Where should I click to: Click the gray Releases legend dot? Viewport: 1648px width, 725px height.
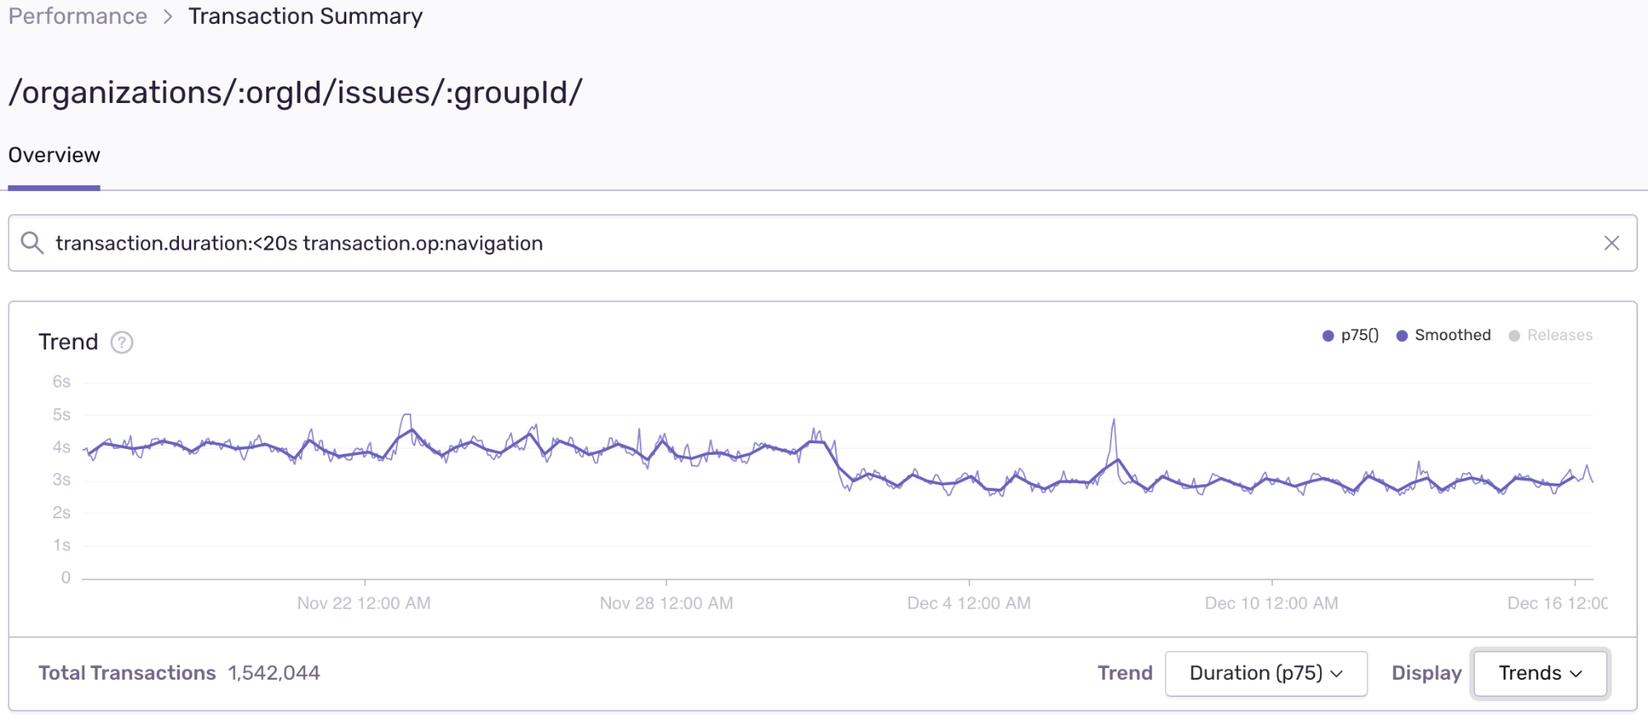pyautogui.click(x=1514, y=336)
